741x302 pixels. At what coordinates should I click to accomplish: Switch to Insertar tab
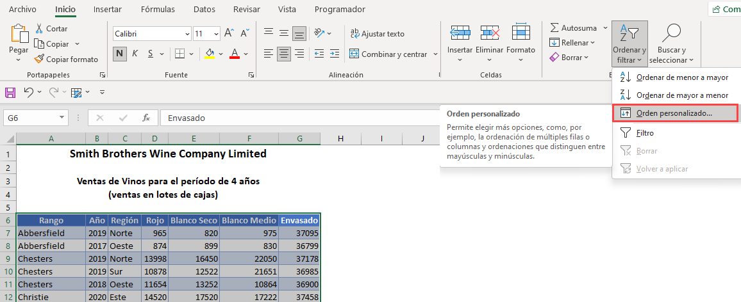pyautogui.click(x=107, y=9)
